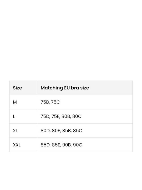This screenshot has height=190, width=142.
Task: Click the 85C text in row XL
Action: coord(78,131)
